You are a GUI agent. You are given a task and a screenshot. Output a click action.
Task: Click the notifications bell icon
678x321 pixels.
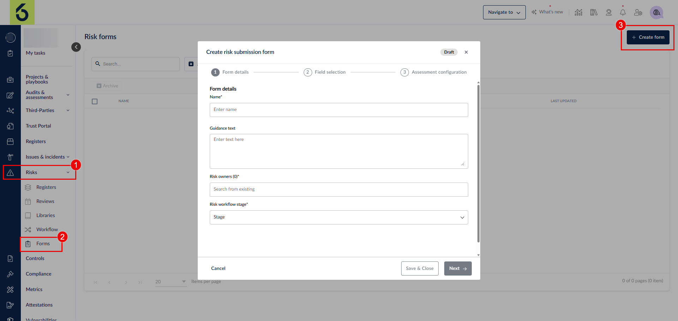pyautogui.click(x=623, y=12)
